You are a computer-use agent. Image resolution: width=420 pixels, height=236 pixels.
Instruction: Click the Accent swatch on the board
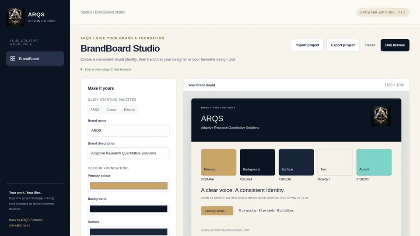pos(374,163)
